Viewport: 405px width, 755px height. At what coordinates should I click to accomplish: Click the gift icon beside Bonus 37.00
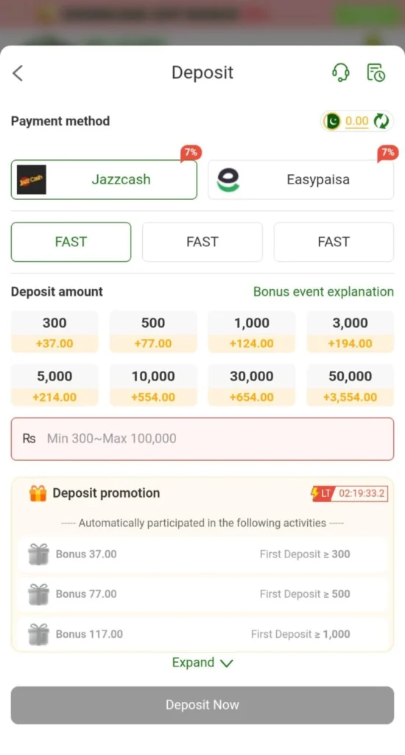38,554
